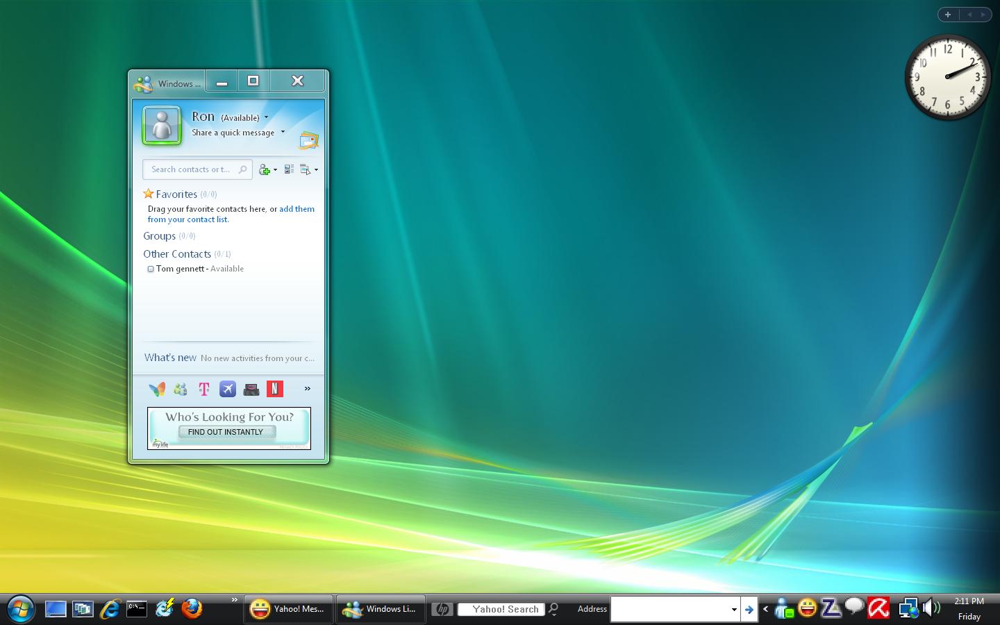Image resolution: width=1000 pixels, height=625 pixels.
Task: Click the add them from contact list link
Action: tap(297, 209)
